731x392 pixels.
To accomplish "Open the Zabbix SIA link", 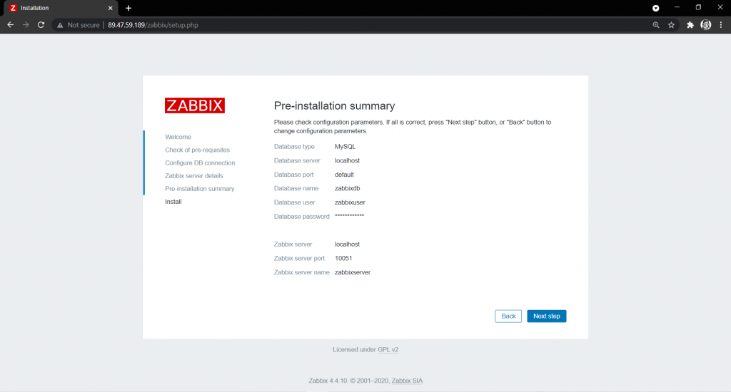I will 407,381.
